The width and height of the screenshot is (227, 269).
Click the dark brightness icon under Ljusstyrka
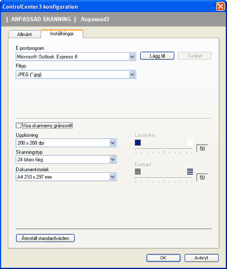point(138,142)
